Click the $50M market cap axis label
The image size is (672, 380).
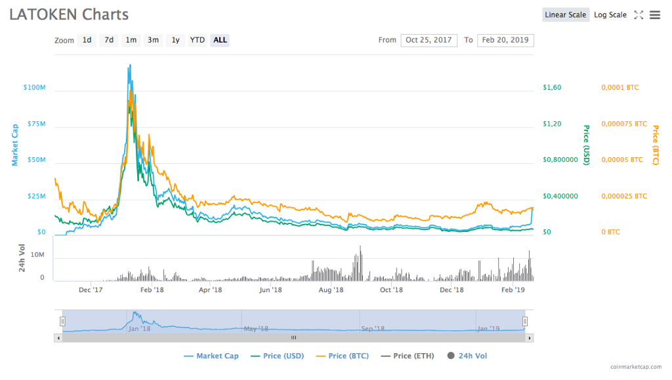coord(37,160)
